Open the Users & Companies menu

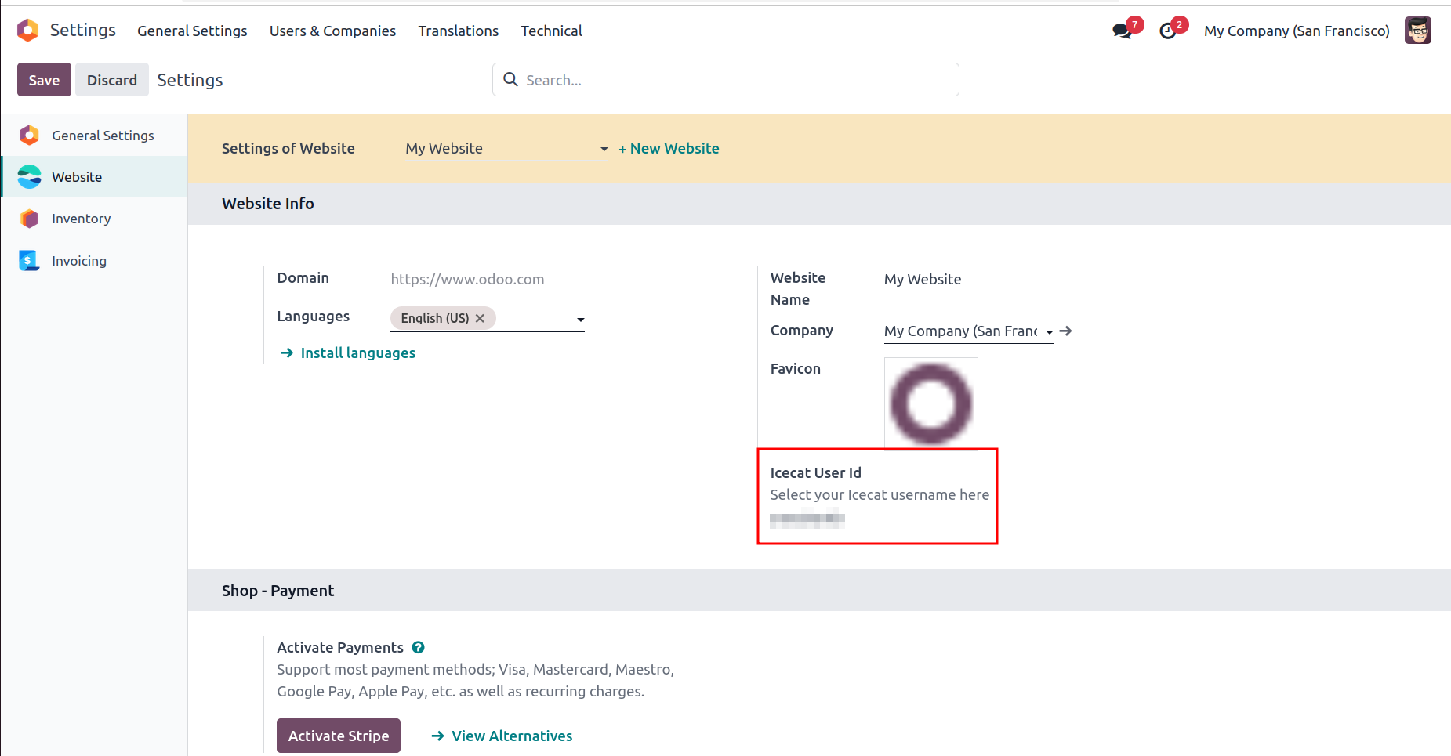tap(332, 31)
